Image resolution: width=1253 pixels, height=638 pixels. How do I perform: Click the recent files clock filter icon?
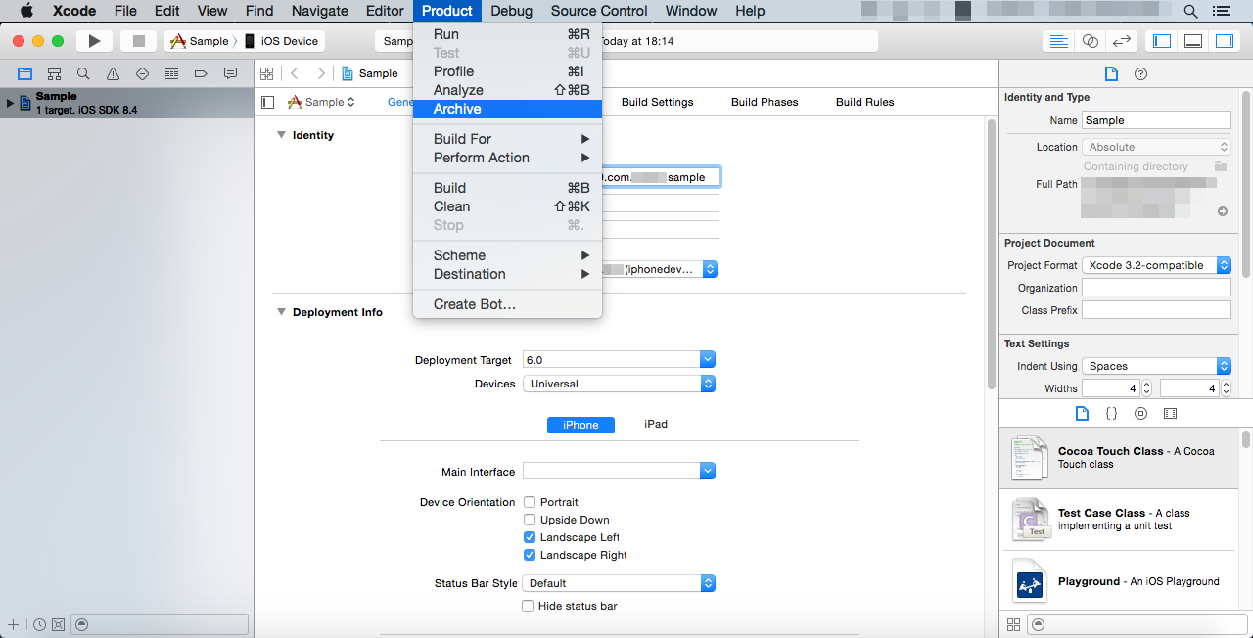click(x=39, y=624)
